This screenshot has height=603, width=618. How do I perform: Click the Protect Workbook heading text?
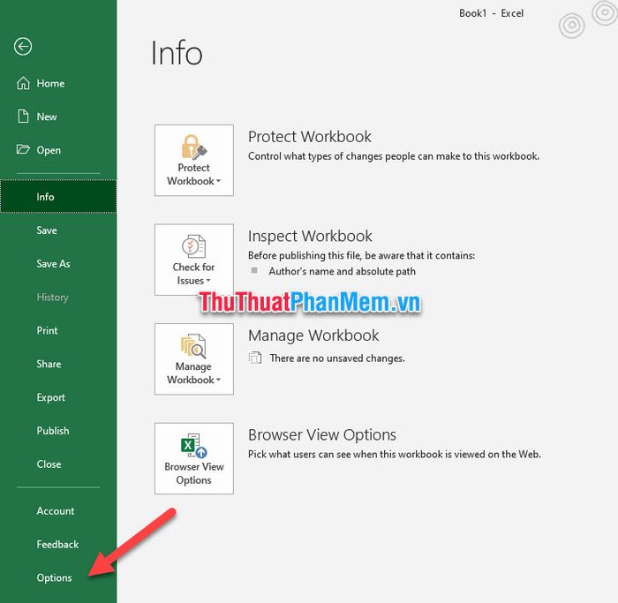tap(309, 137)
